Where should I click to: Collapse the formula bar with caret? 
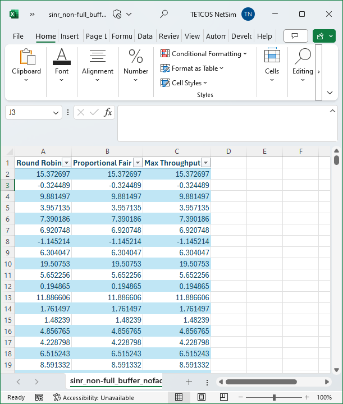coord(332,111)
